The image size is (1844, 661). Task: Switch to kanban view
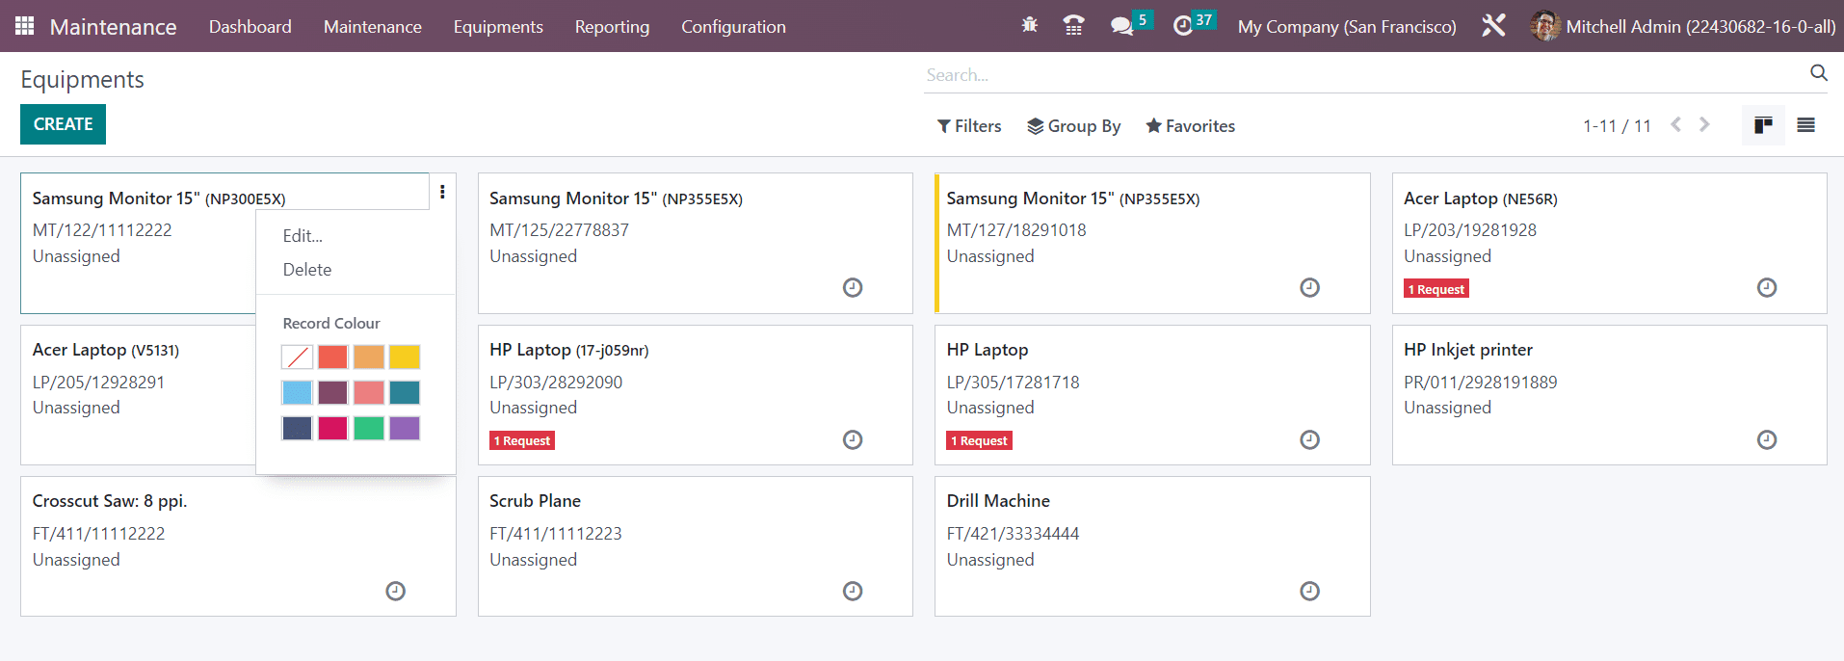[x=1763, y=125]
